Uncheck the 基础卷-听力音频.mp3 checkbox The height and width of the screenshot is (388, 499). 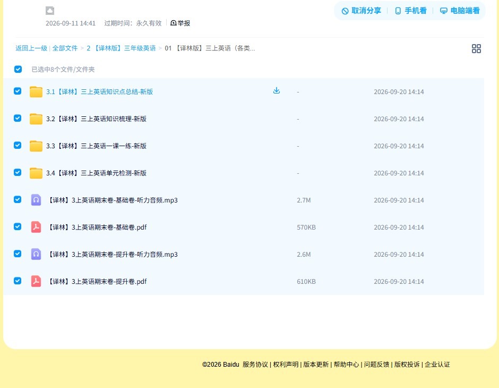[18, 199]
